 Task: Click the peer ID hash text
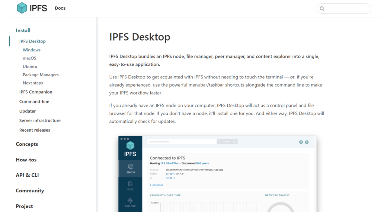tap(194, 170)
